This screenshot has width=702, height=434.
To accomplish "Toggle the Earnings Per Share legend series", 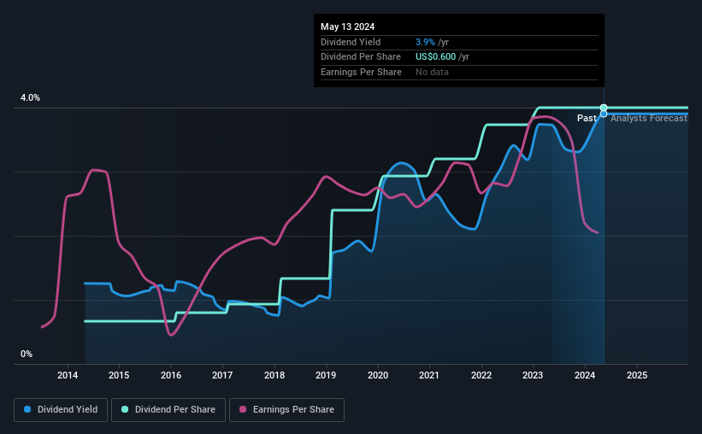I will point(286,410).
